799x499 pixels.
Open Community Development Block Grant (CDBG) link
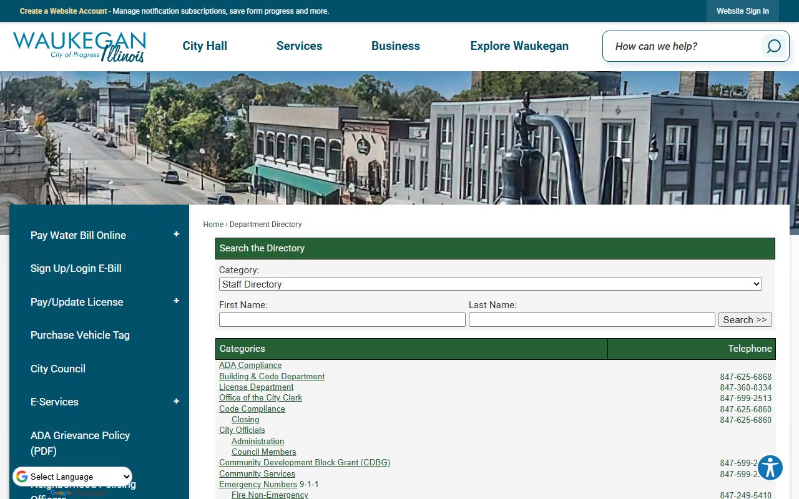pyautogui.click(x=305, y=463)
